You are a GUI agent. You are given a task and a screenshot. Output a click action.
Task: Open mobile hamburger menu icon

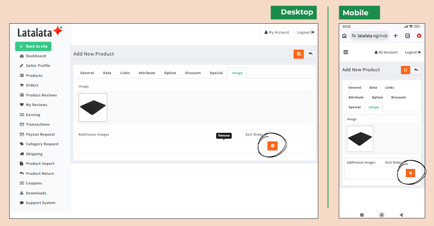(x=346, y=52)
